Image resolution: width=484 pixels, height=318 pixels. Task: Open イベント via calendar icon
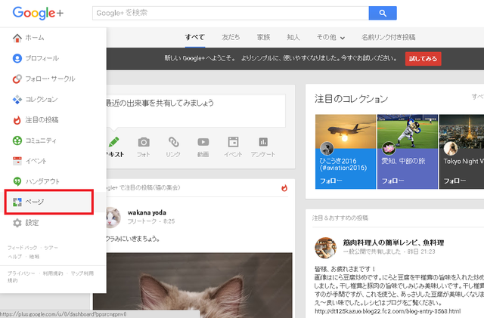(17, 161)
